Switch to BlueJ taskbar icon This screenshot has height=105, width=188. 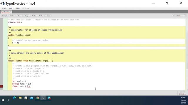[x=43, y=98]
